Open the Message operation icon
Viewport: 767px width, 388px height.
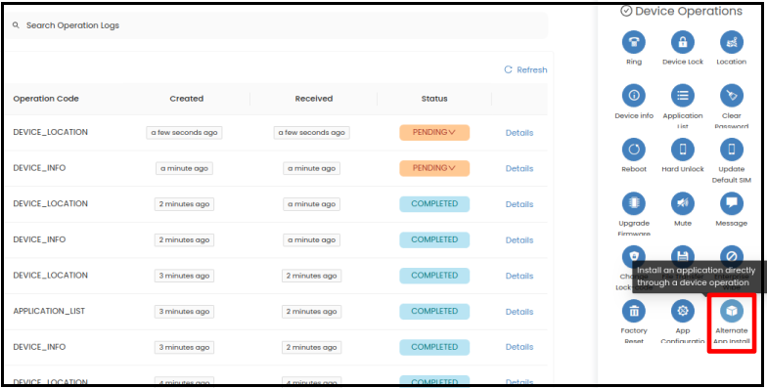point(732,203)
